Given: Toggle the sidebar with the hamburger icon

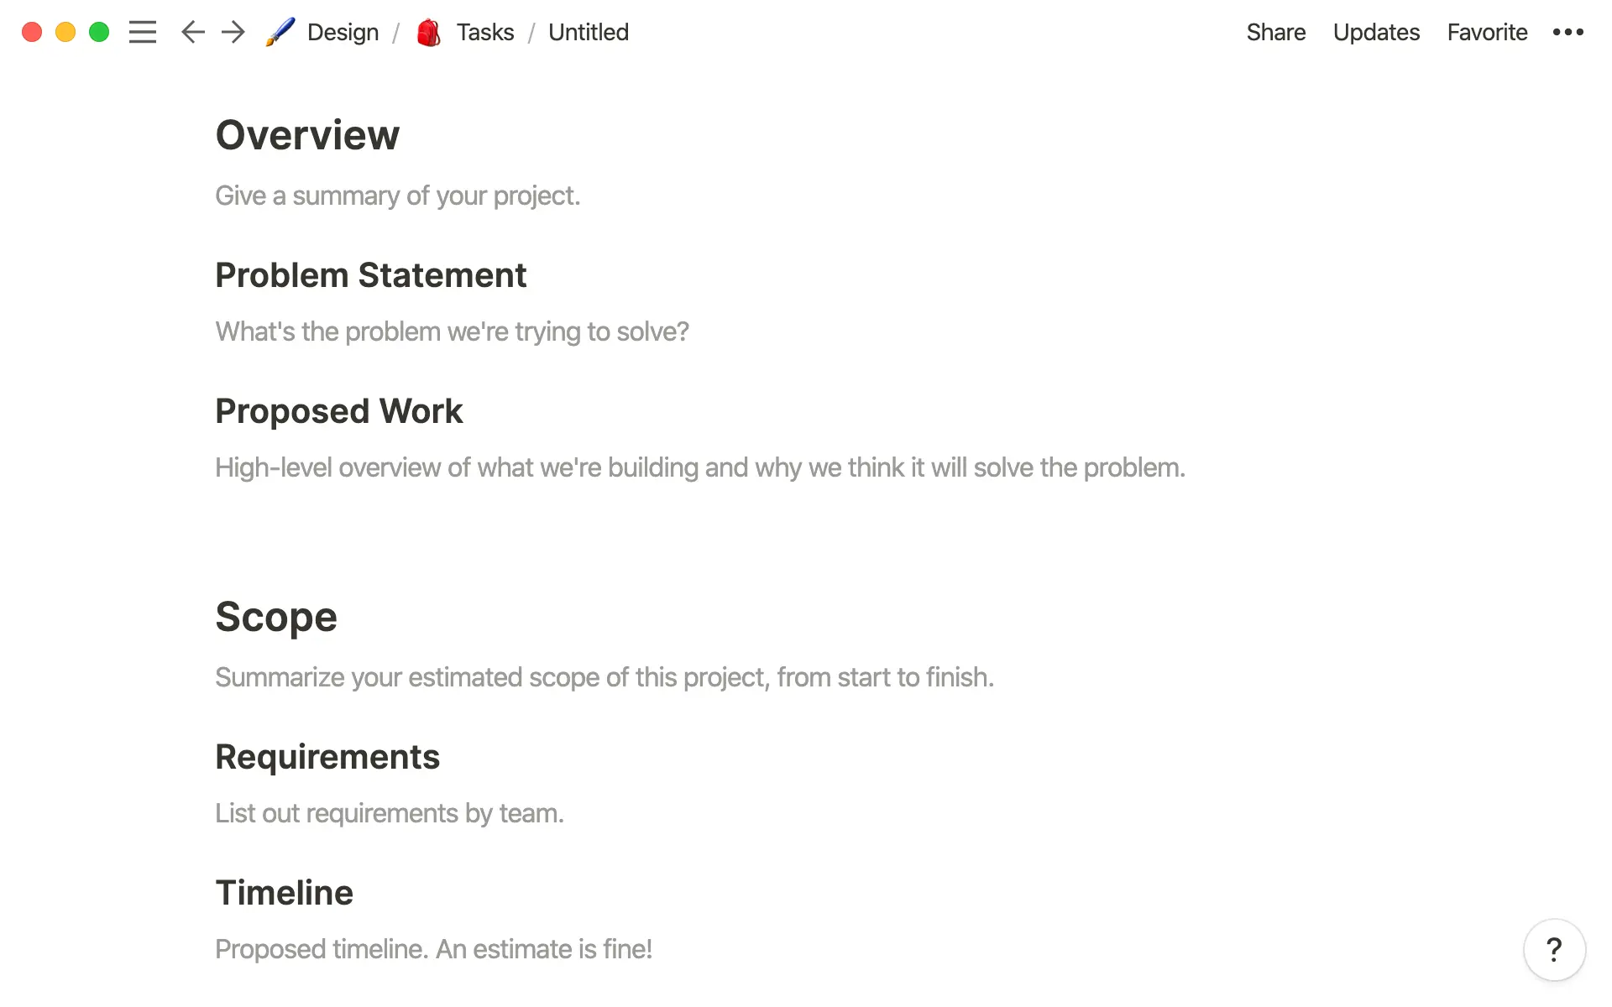Looking at the screenshot, I should tap(143, 32).
